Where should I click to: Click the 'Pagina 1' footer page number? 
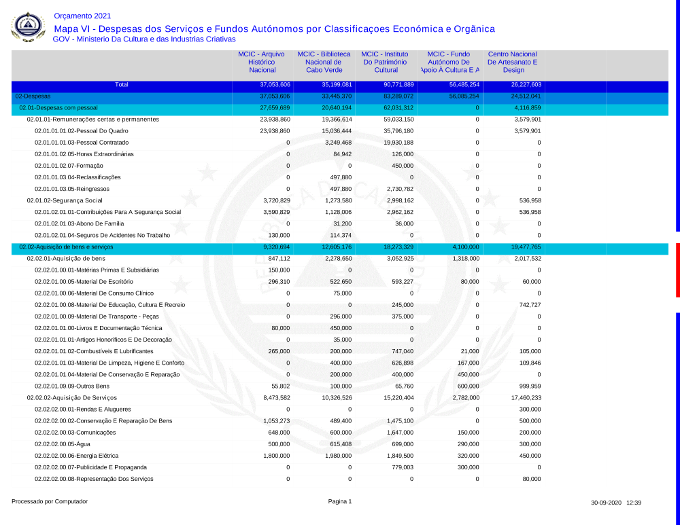340,502
